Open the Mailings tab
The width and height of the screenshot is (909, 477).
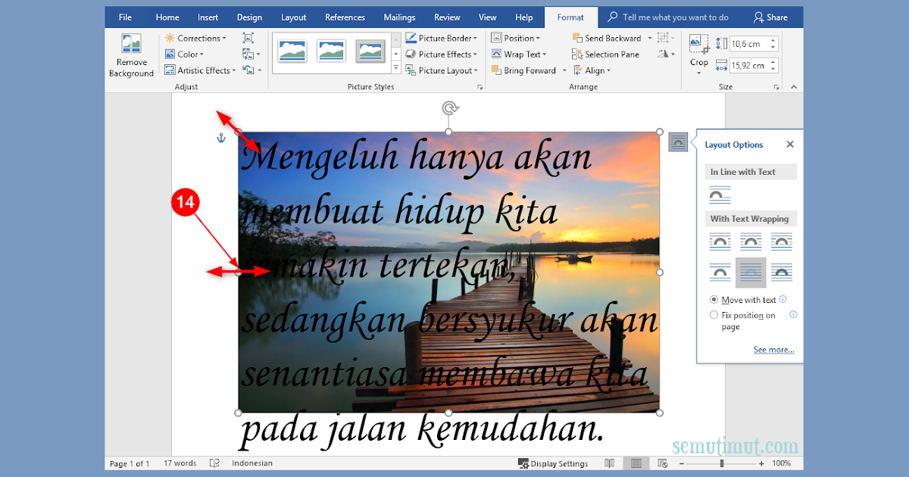click(399, 17)
